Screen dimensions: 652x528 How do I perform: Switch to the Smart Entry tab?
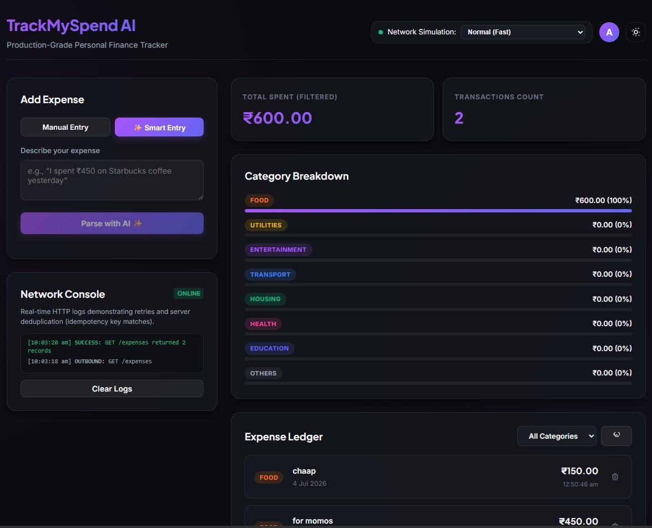point(159,127)
